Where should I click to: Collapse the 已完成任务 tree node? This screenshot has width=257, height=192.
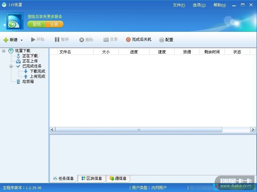11,66
